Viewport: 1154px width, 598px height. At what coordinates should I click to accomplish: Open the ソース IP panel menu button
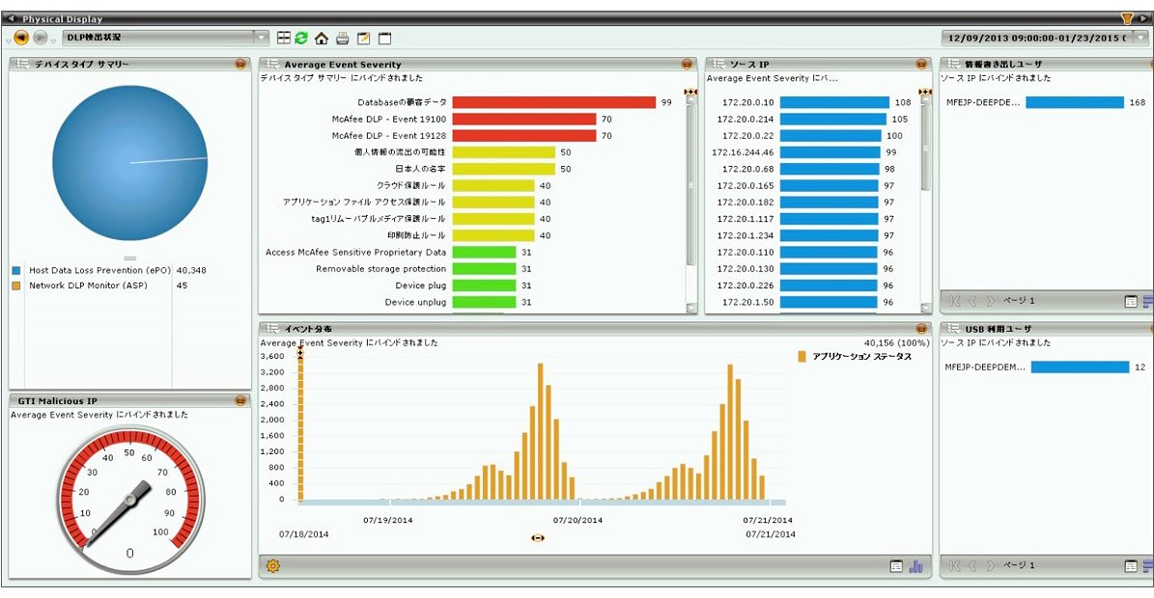pyautogui.click(x=921, y=65)
